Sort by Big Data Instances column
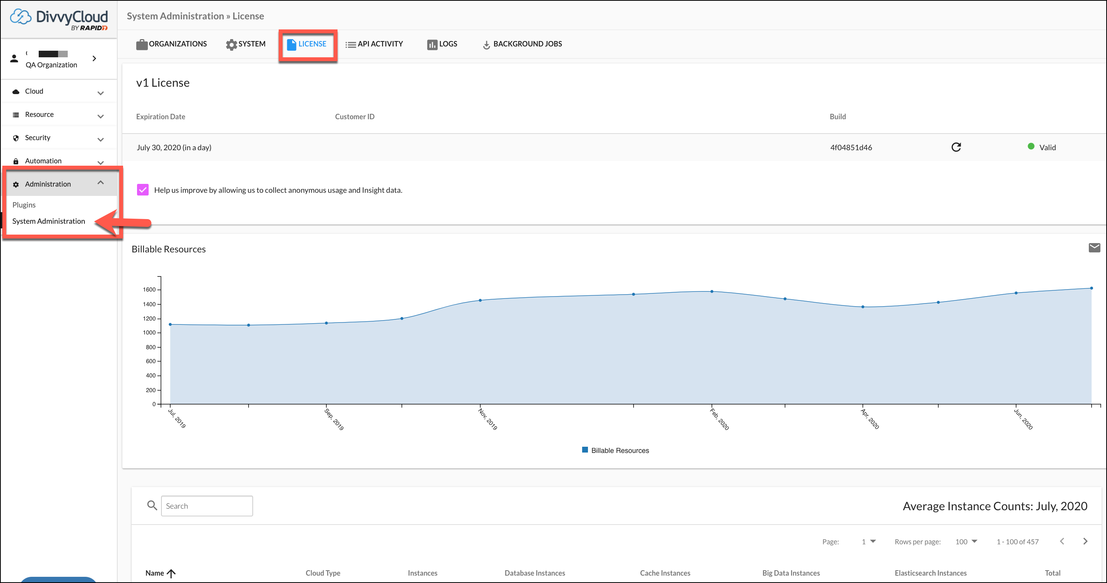Screen dimensions: 1107x583 coord(791,573)
